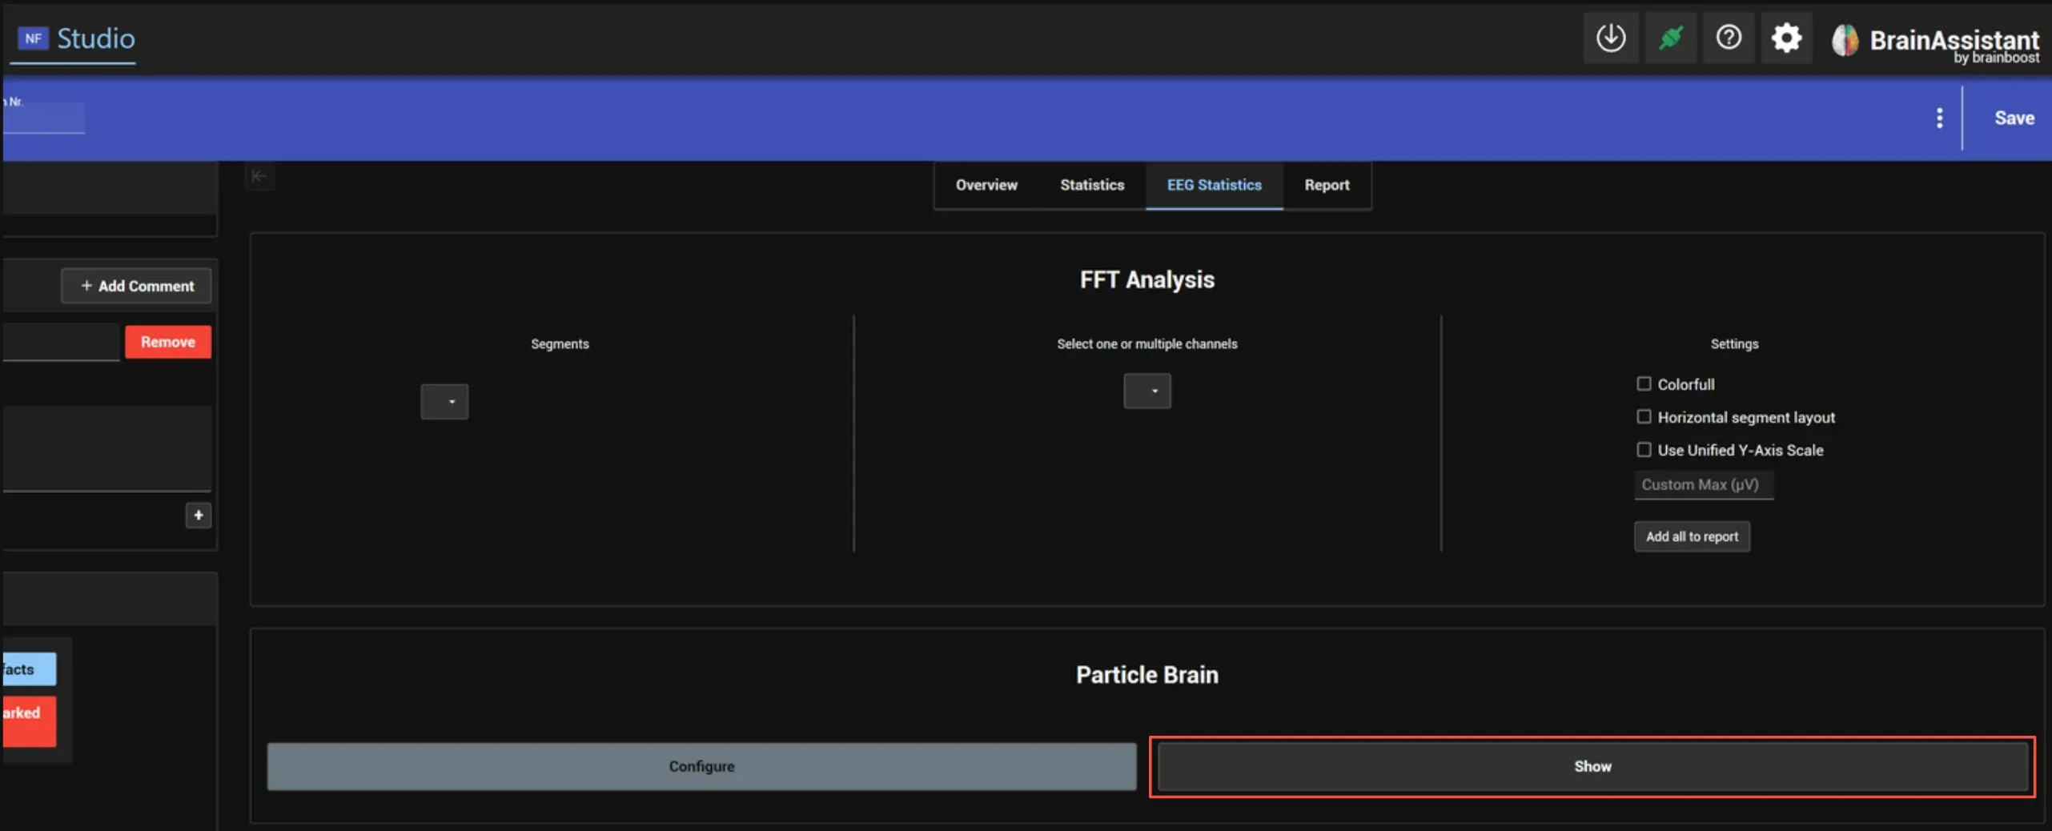Click Add all to report
Image resolution: width=2052 pixels, height=831 pixels.
(x=1691, y=536)
